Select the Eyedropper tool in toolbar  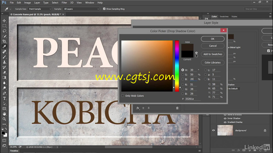4,47
